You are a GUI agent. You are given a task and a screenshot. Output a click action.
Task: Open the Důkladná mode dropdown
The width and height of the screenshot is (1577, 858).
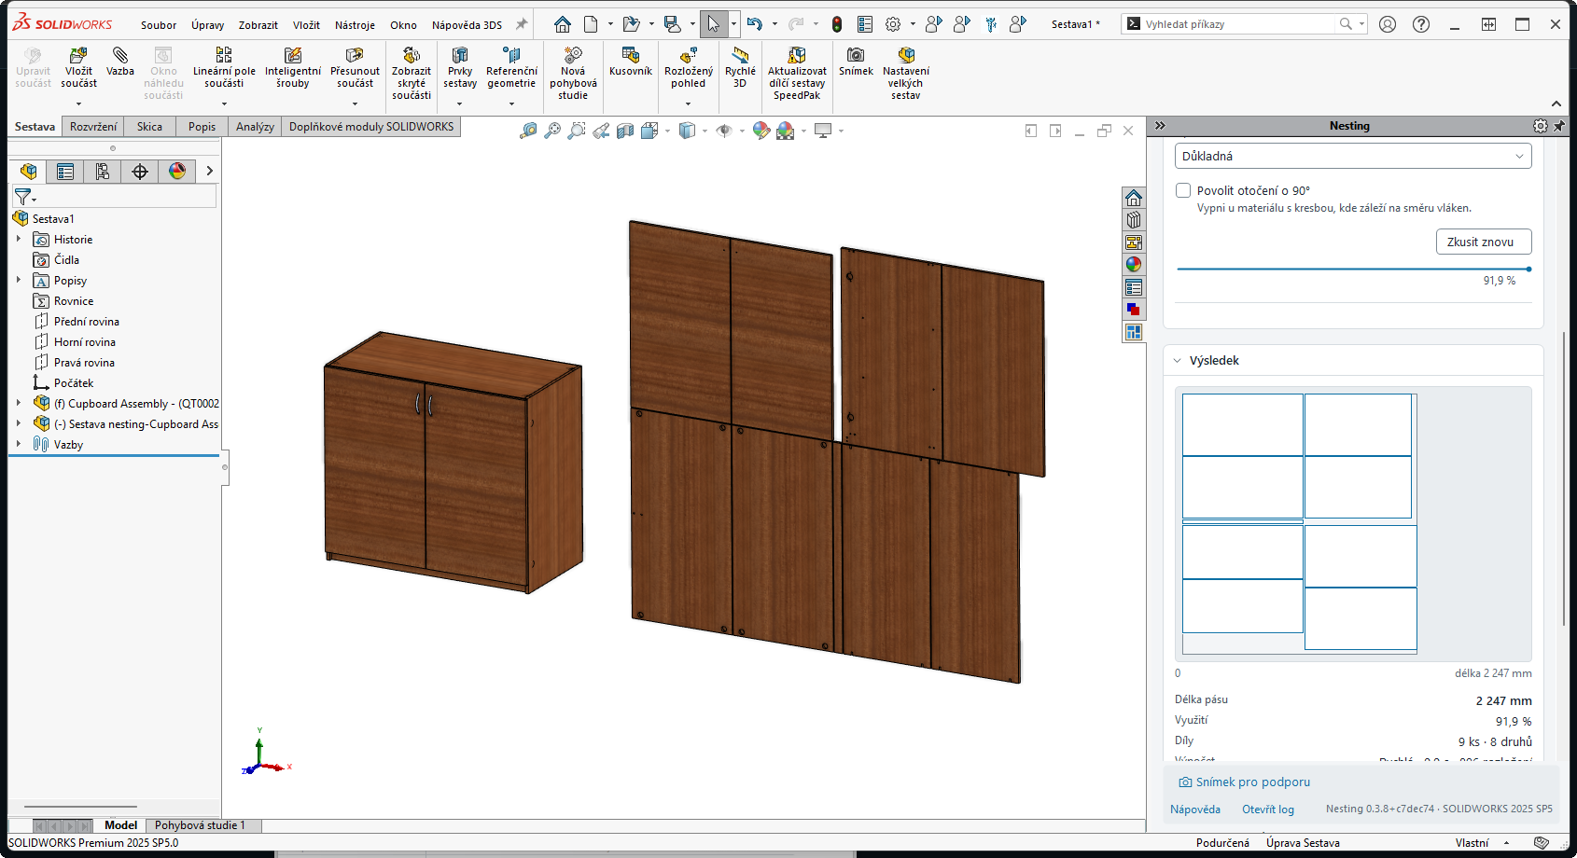coord(1353,156)
